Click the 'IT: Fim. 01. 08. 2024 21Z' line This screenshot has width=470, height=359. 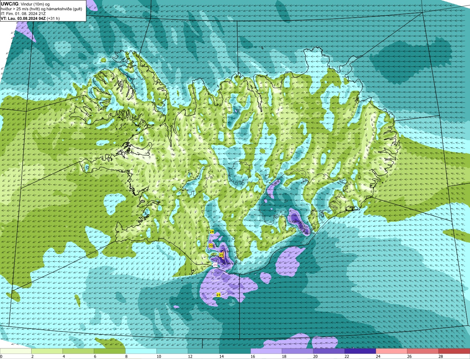pos(23,14)
